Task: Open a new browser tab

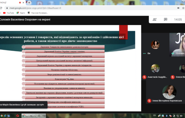Action: tap(29, 3)
